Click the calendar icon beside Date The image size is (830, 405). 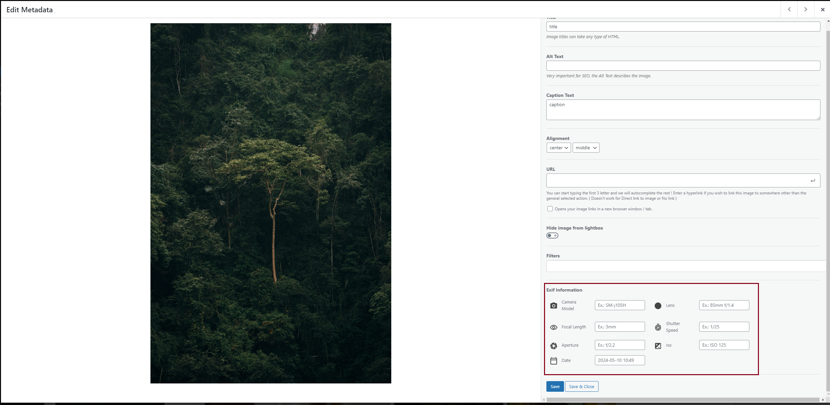[553, 361]
